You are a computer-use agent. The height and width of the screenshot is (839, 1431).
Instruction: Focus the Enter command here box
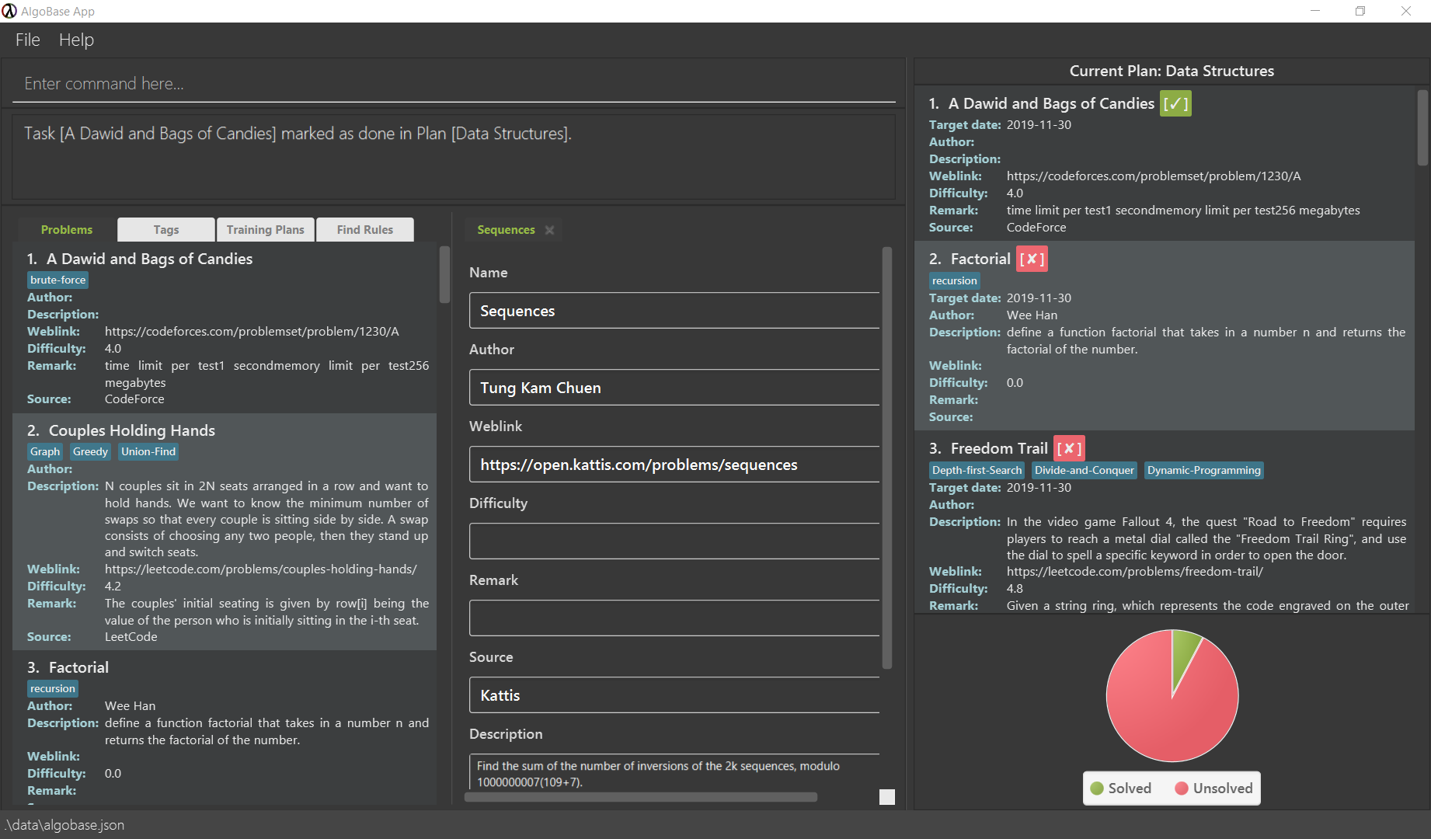pyautogui.click(x=454, y=84)
